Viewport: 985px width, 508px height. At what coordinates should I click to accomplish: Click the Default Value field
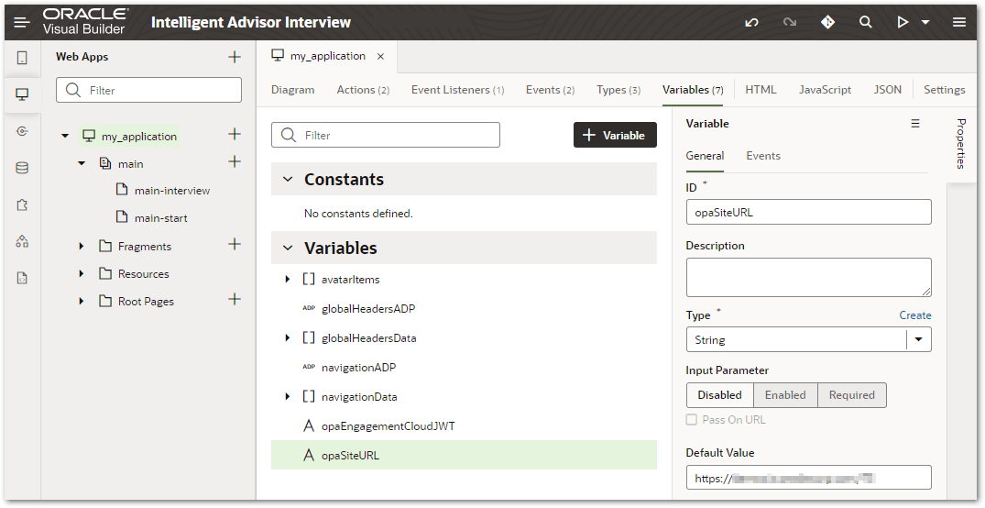tap(808, 478)
